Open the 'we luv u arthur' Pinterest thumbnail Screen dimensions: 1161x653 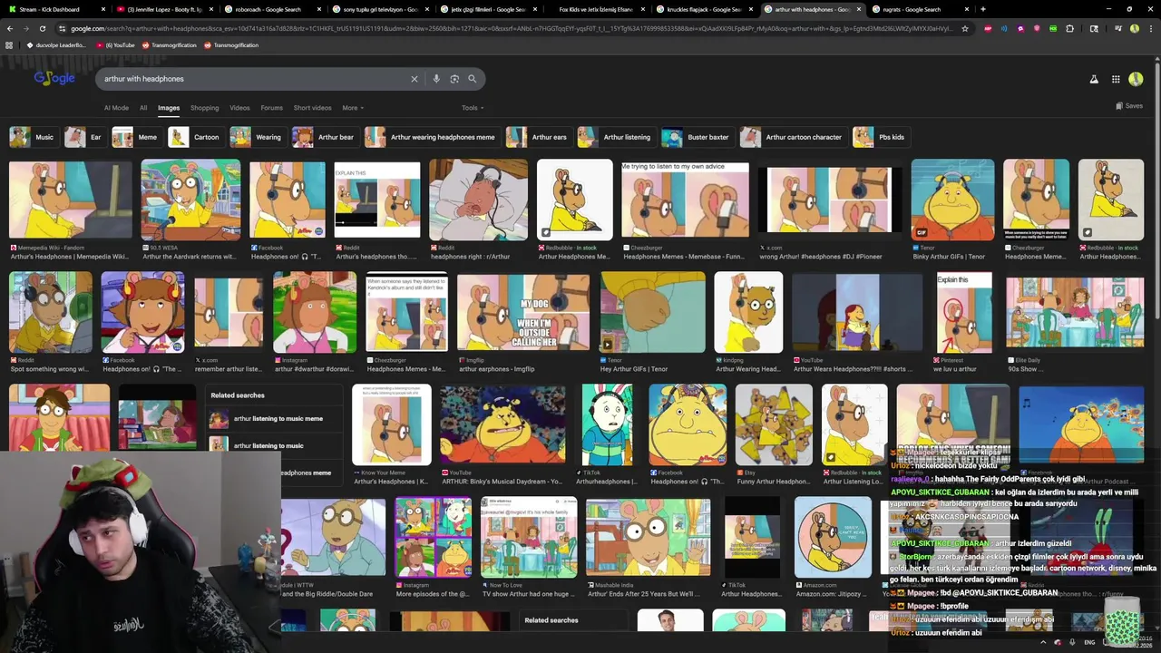tap(963, 312)
